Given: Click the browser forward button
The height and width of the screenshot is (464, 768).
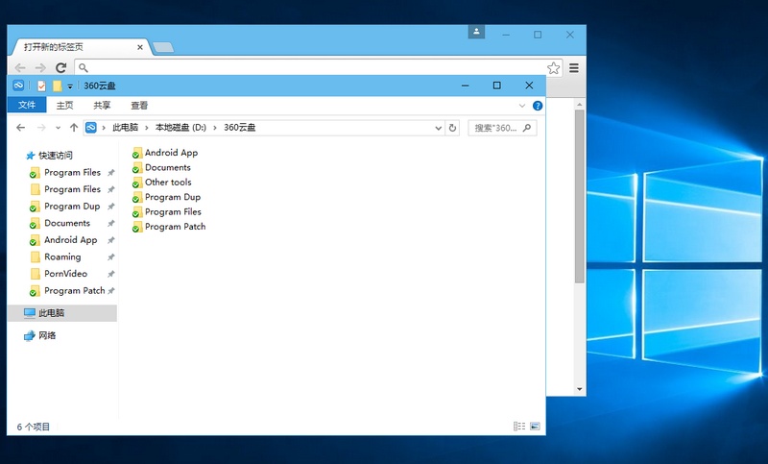Looking at the screenshot, I should [40, 67].
